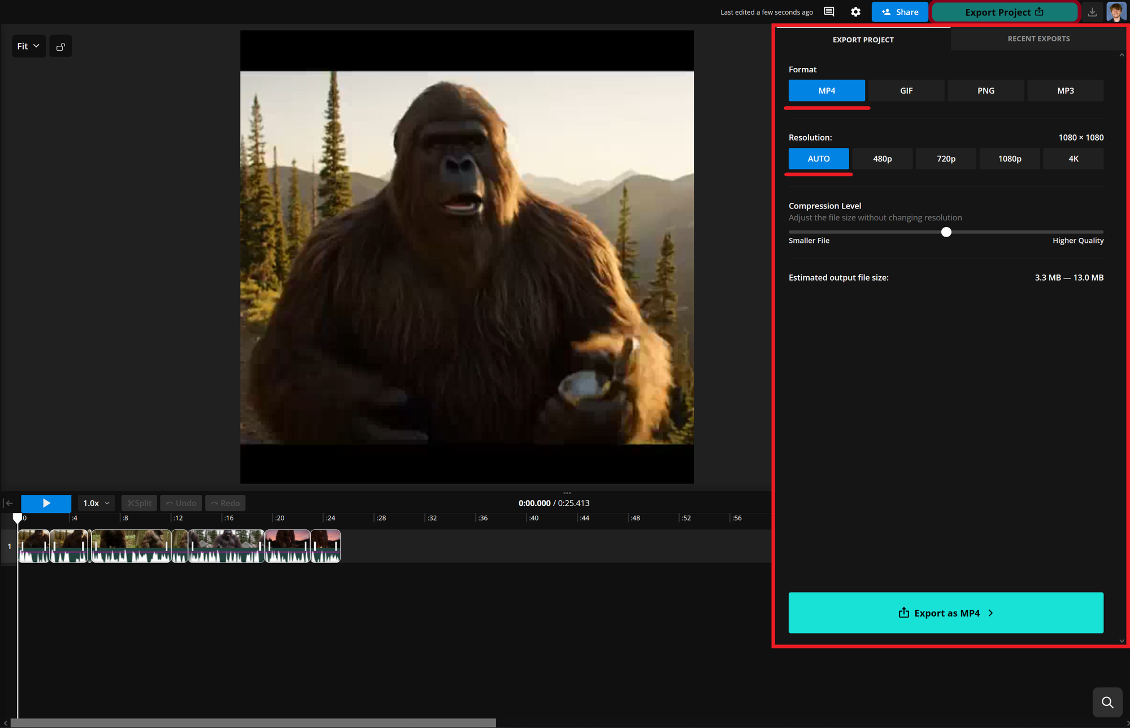Click the unlock canvas icon near Fit

coord(60,46)
